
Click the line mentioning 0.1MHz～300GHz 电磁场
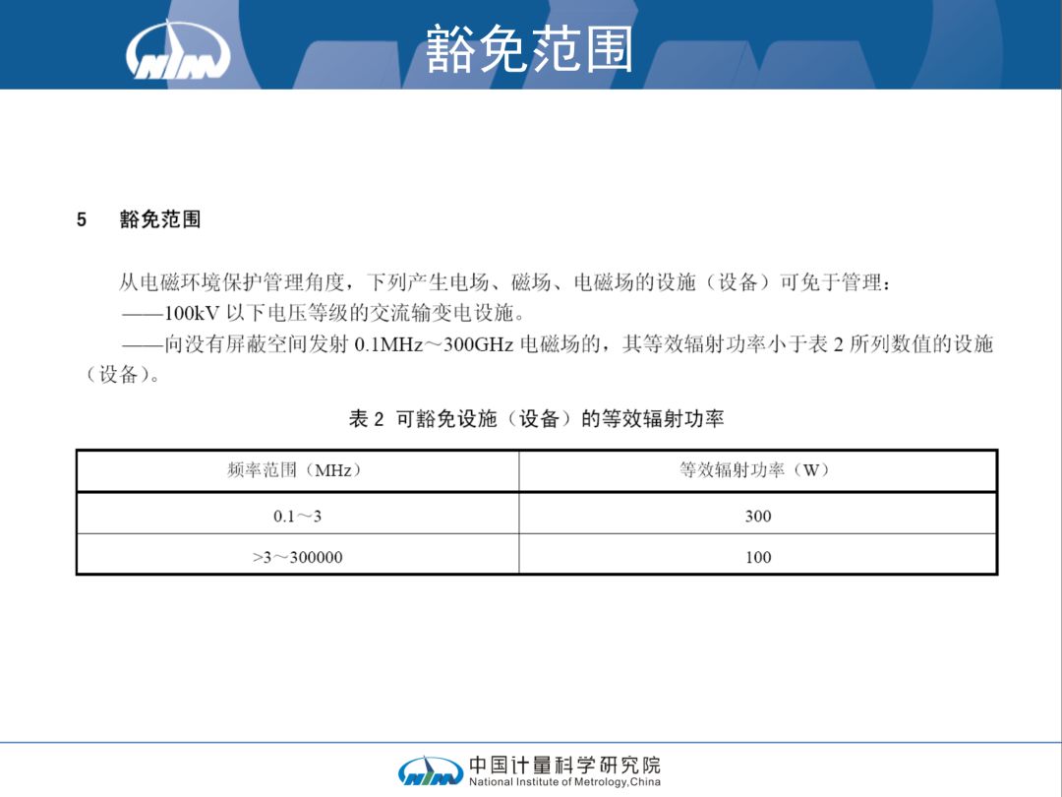[x=558, y=344]
